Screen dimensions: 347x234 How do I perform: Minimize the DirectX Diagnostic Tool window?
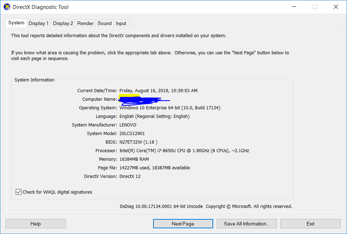pos(294,7)
